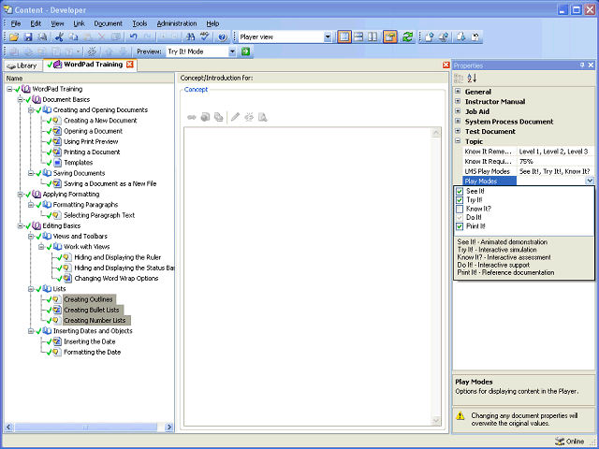This screenshot has height=449, width=599.
Task: Select the Creating Outlines topic
Action: pyautogui.click(x=88, y=299)
